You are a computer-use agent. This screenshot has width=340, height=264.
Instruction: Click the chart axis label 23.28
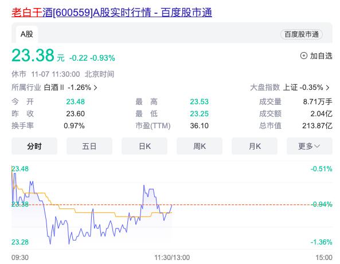coord(19,242)
